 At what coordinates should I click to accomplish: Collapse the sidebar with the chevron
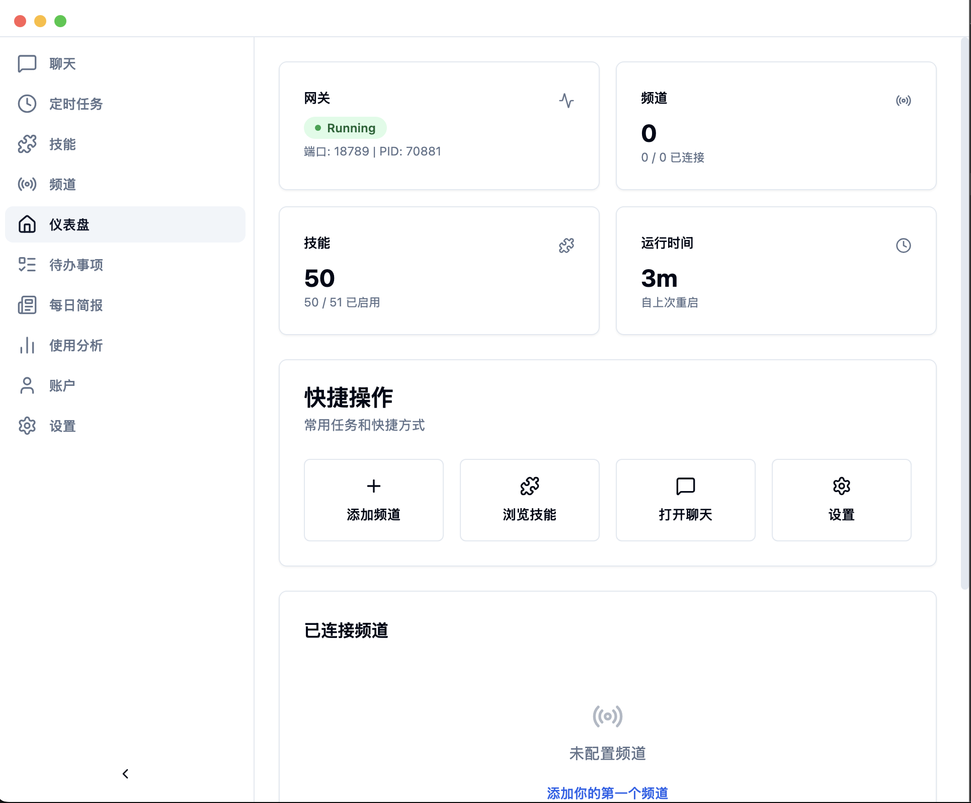coord(125,774)
